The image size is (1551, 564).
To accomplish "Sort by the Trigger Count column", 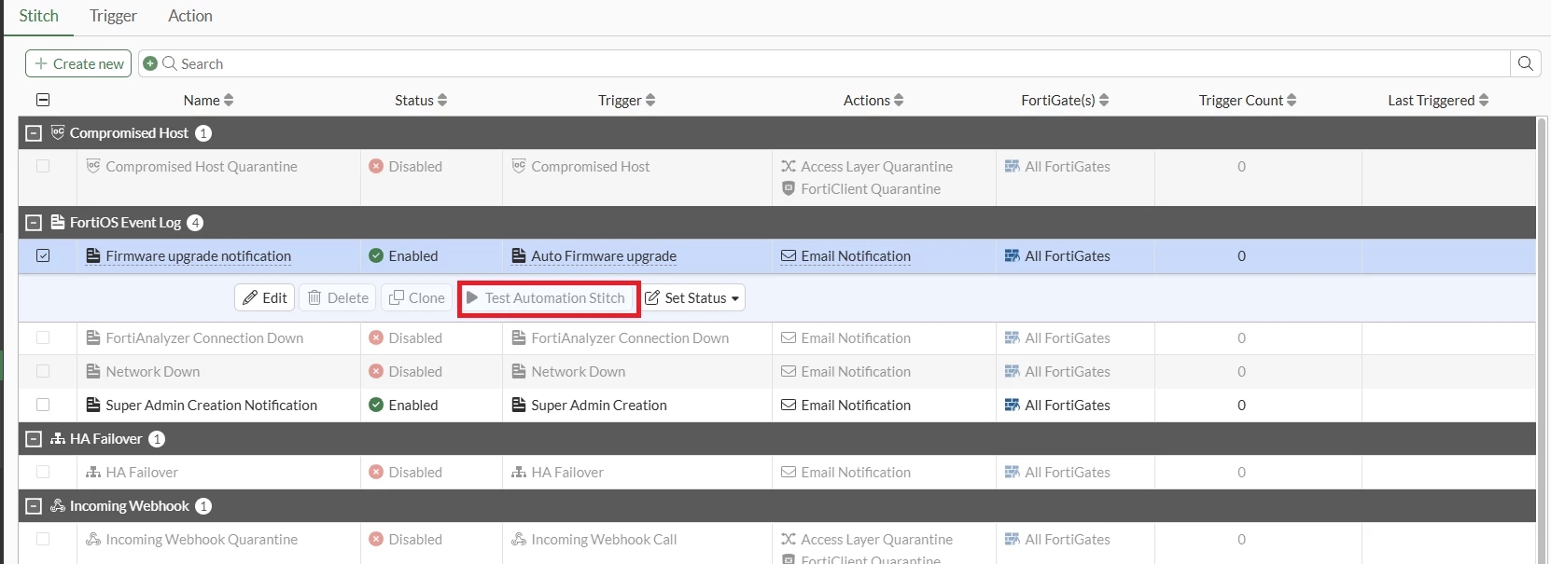I will 1248,100.
